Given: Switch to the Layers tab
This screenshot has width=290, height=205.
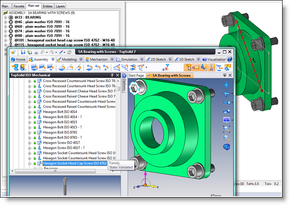Looking at the screenshot, I should (60, 6).
